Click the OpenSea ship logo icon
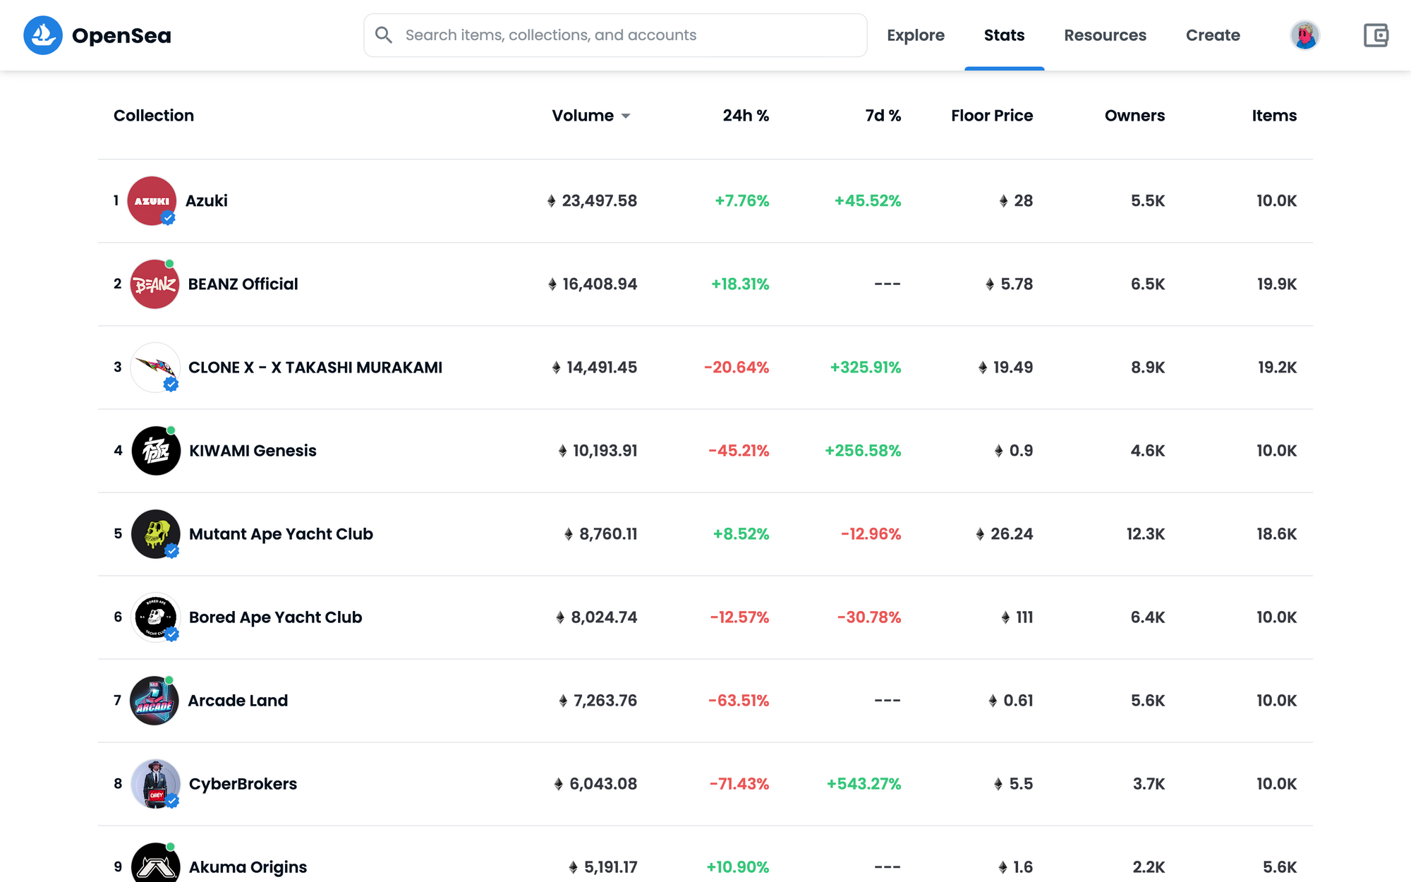1411x882 pixels. (x=42, y=35)
